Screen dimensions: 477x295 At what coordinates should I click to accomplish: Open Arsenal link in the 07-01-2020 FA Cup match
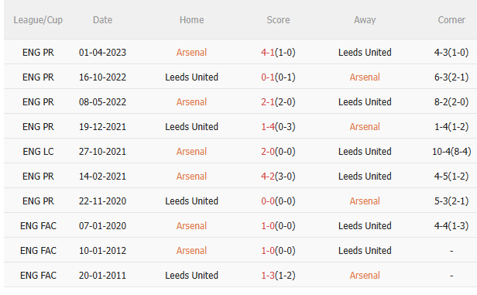[191, 226]
